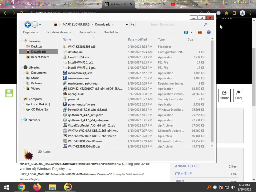The image size is (256, 192).
Task: Click the Share button on archive.org page
Action: click(x=224, y=95)
